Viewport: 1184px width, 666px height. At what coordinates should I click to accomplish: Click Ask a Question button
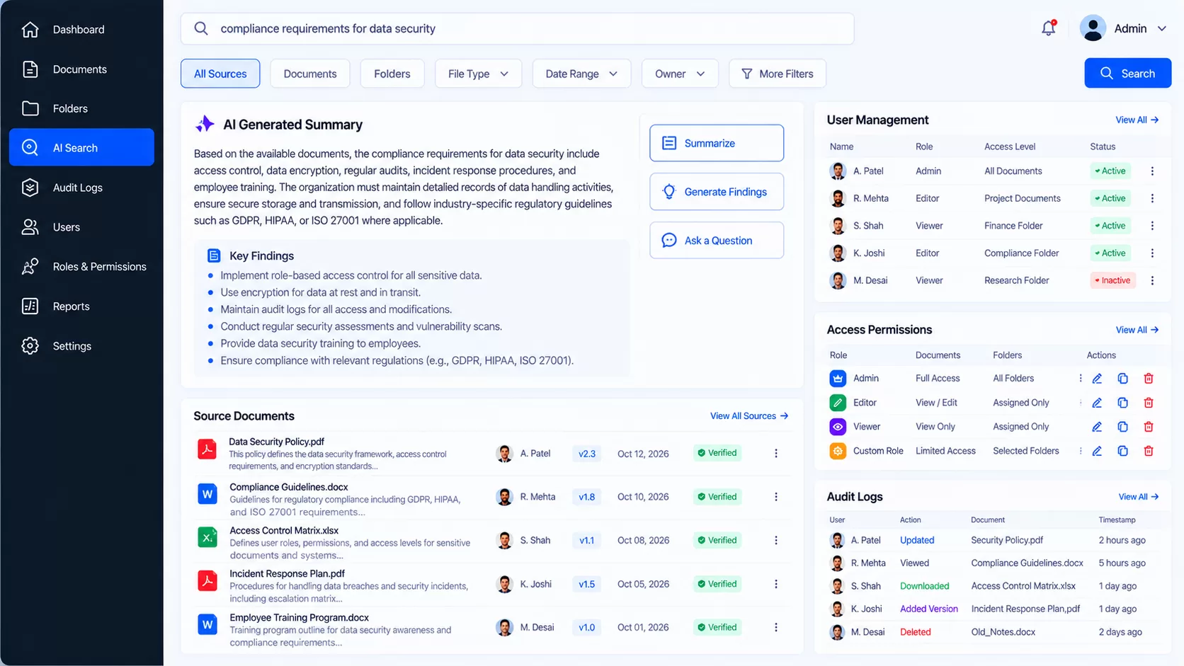pos(717,241)
